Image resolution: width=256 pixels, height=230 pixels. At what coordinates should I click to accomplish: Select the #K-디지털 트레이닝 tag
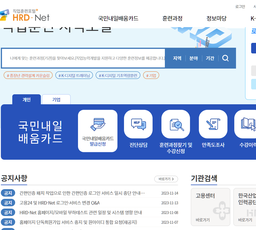[x=74, y=75]
